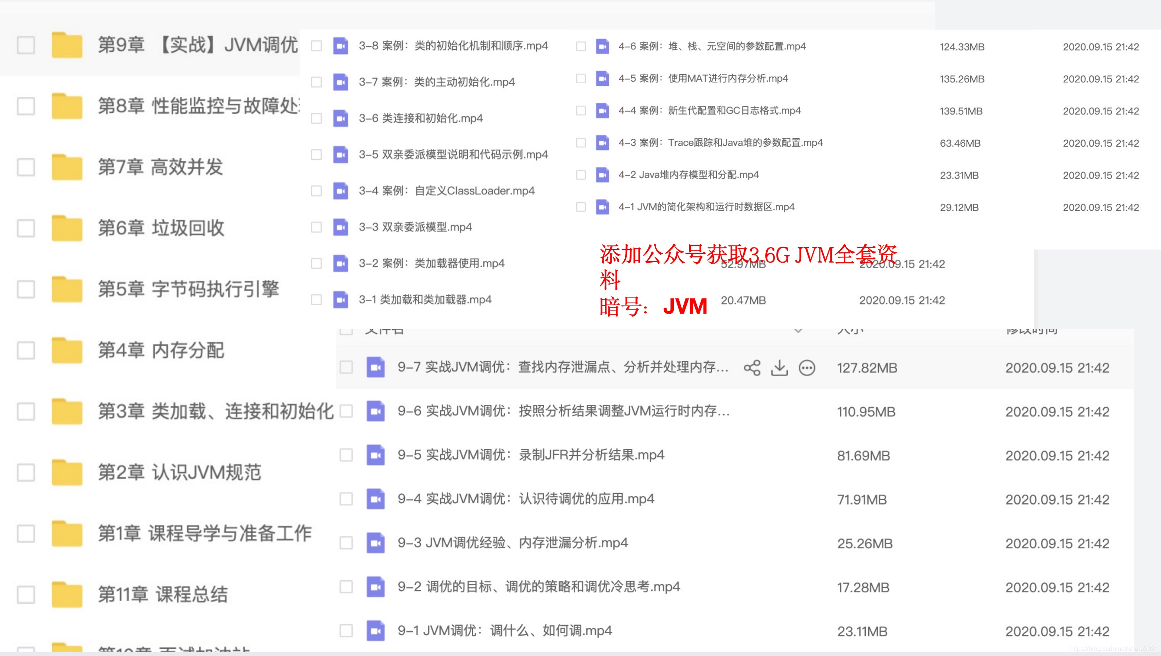Click the download icon on the 9-7 video row
Viewport: 1161px width, 656px height.
click(780, 368)
